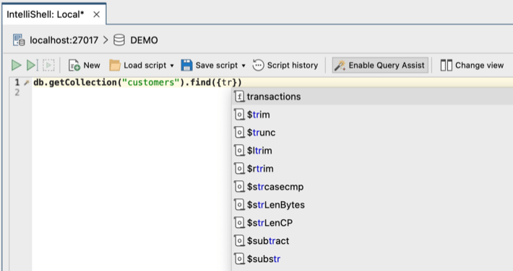Click the "customers" string in the query
Image resolution: width=513 pixels, height=271 pixels.
click(150, 82)
